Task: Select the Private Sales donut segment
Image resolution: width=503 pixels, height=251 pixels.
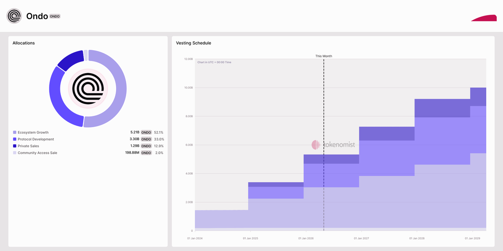Action: coord(70,60)
